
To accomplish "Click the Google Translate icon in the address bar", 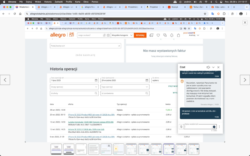I will tap(213, 14).
